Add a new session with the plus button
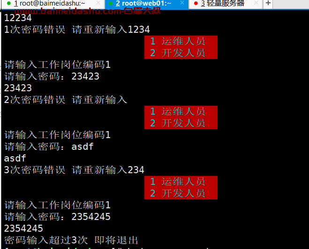The width and height of the screenshot is (309, 249). click(x=268, y=3)
